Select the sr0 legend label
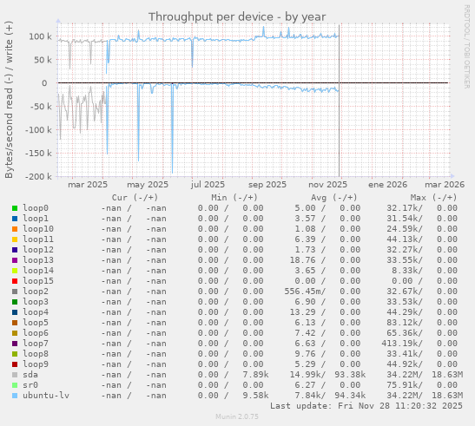The image size is (475, 426). [x=30, y=385]
